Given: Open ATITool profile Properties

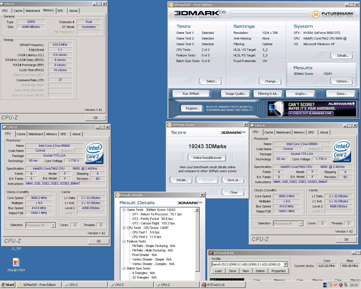Looking at the screenshot, I should click(279, 271).
